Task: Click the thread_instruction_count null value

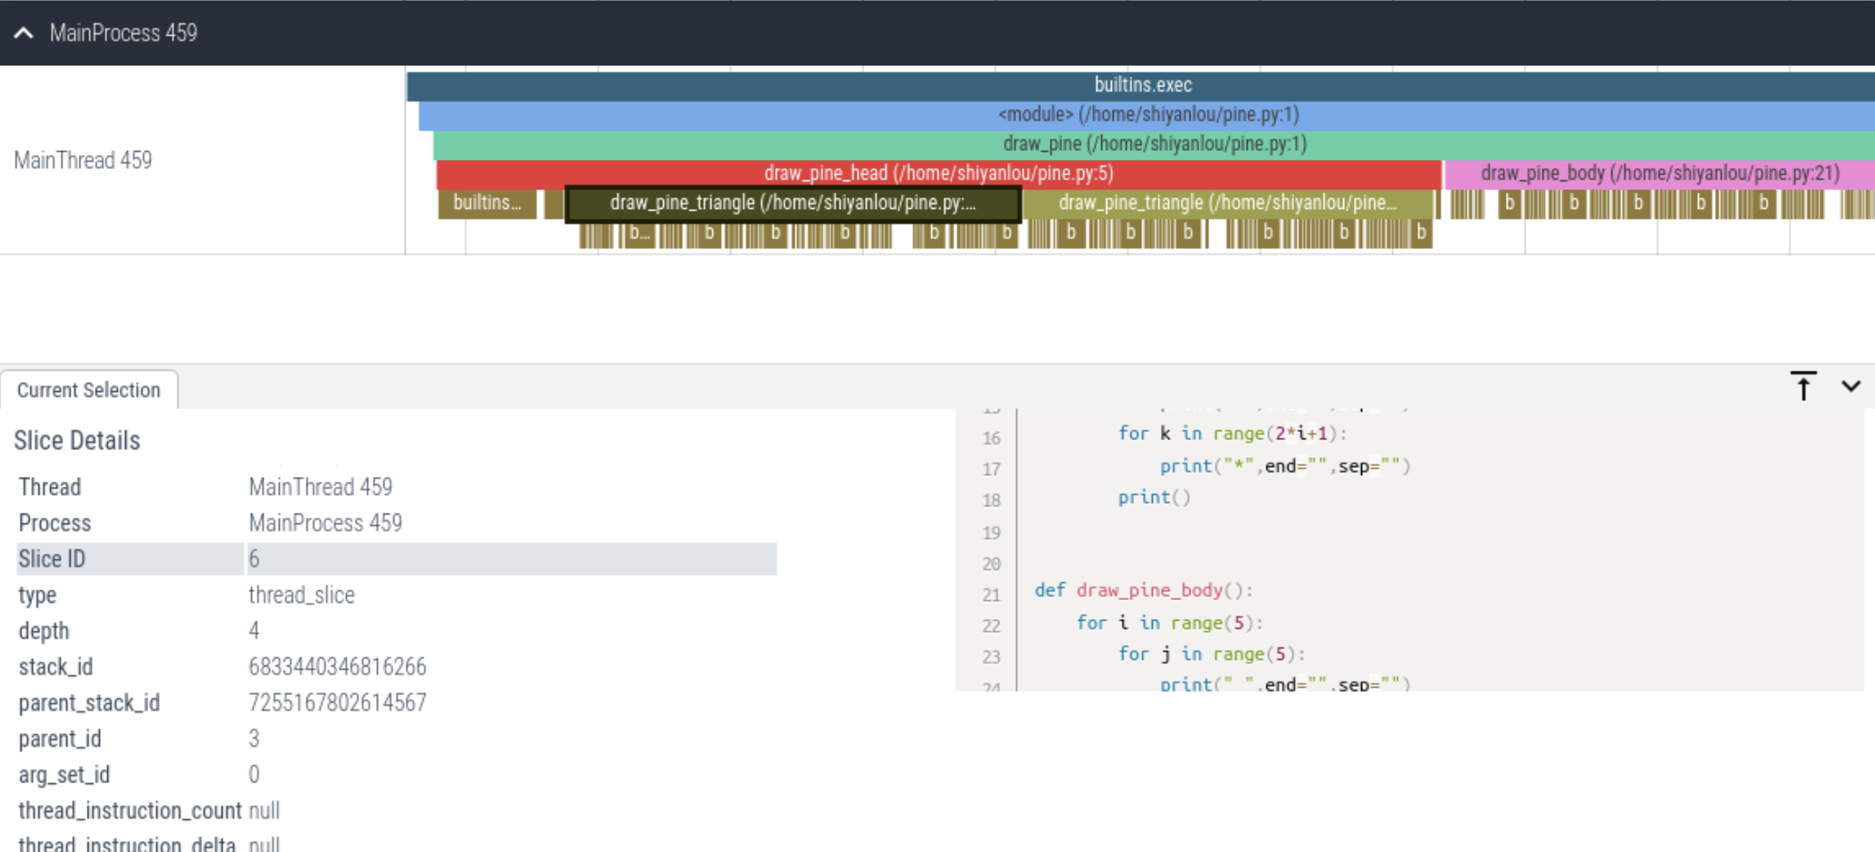Action: (x=265, y=810)
